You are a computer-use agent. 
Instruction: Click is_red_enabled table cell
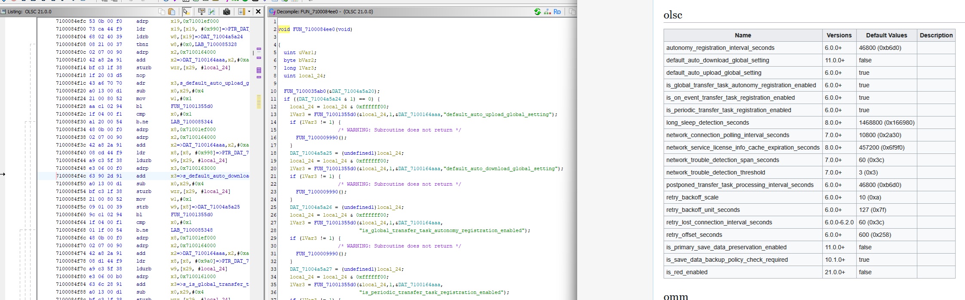(743, 272)
